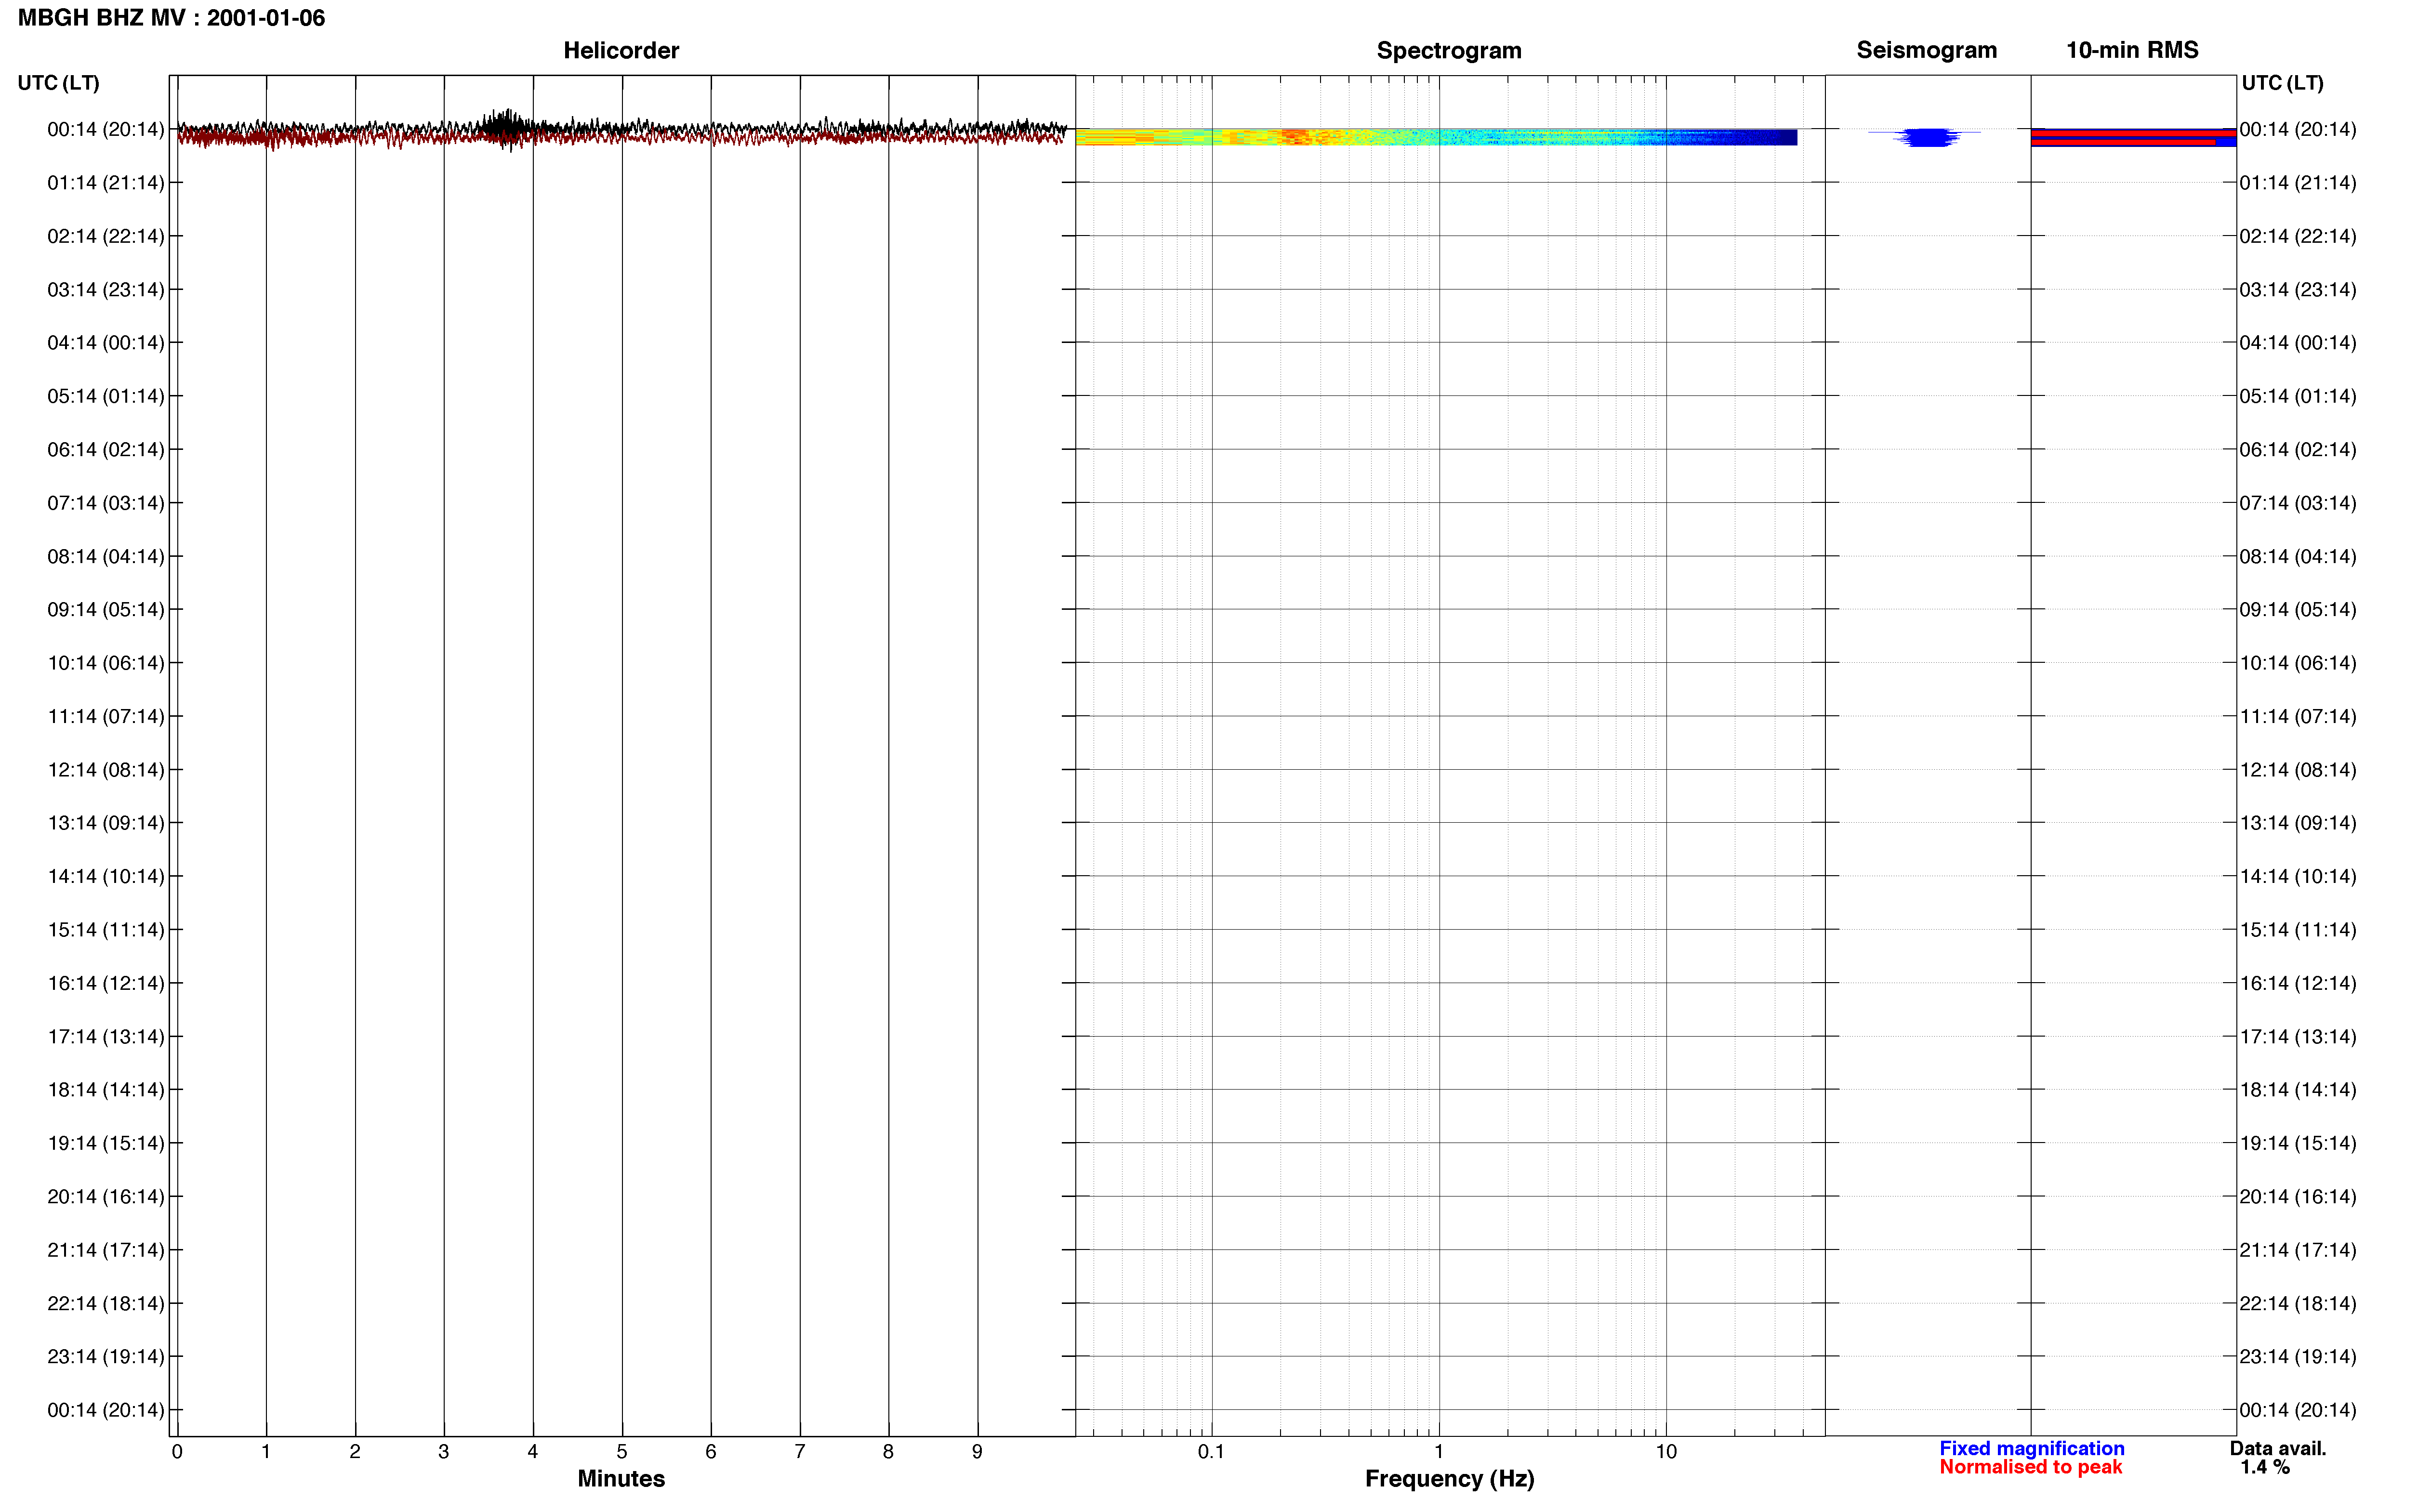The height and width of the screenshot is (1512, 2418).
Task: Click right-axis time label 17:14 (13:14)
Action: [2298, 1037]
